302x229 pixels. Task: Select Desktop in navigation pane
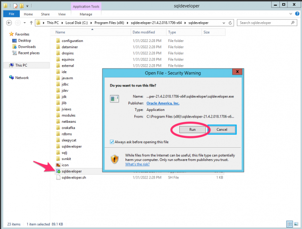coord(25,41)
